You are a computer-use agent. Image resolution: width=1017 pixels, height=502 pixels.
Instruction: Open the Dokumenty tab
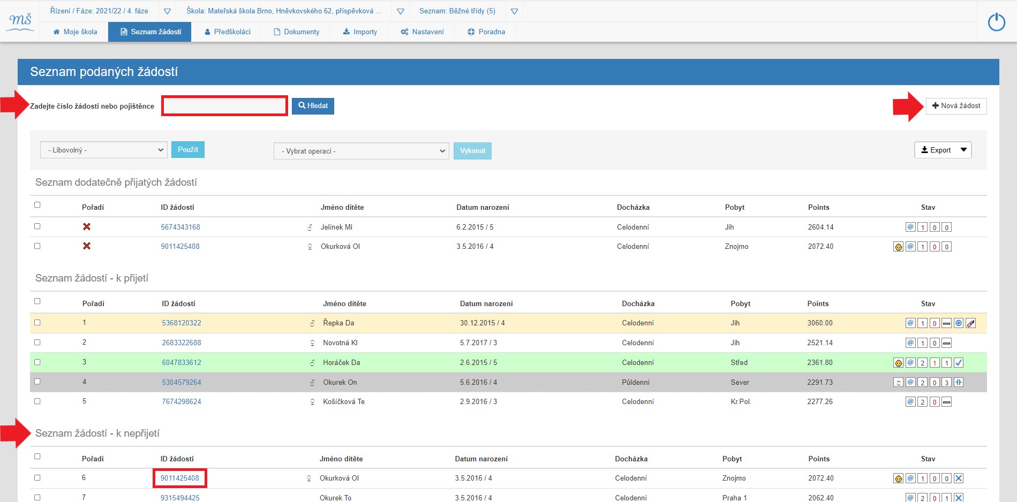(x=296, y=32)
